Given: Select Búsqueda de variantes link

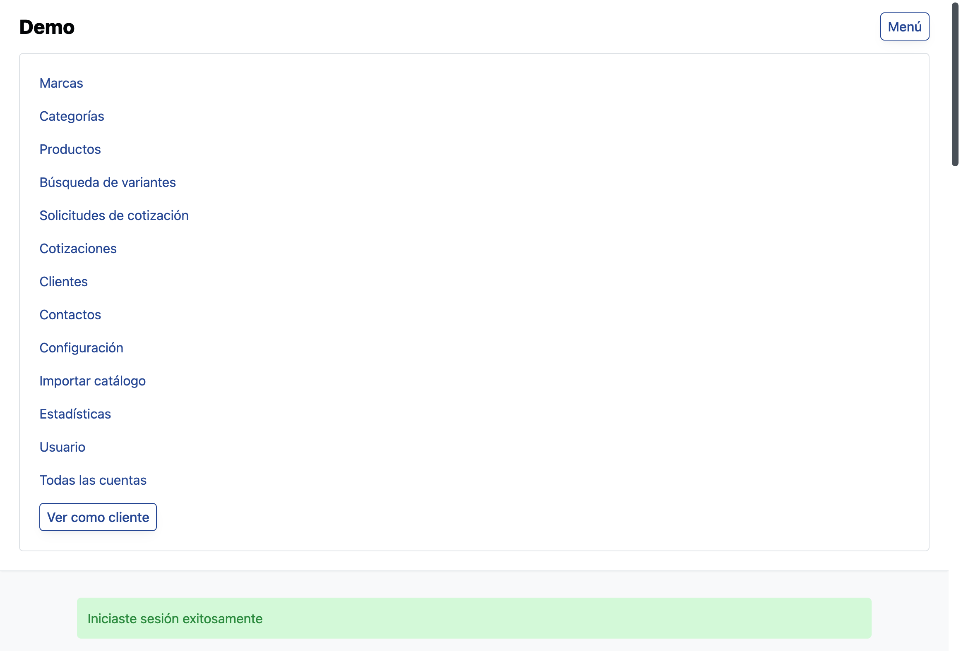Looking at the screenshot, I should click(108, 182).
